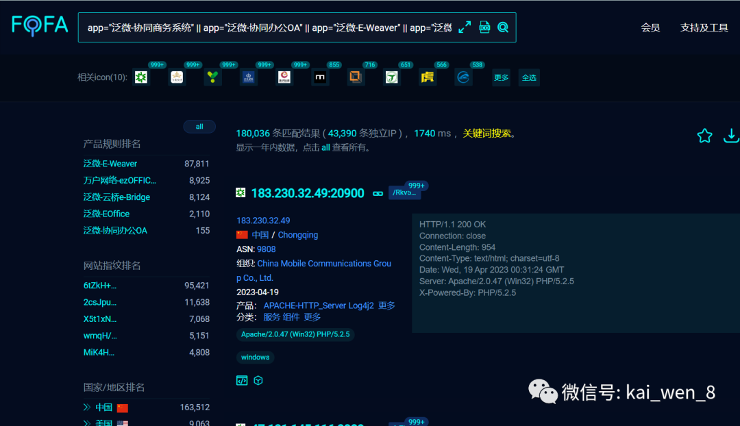Filter by fingerprint 2csJpu...

coord(99,303)
